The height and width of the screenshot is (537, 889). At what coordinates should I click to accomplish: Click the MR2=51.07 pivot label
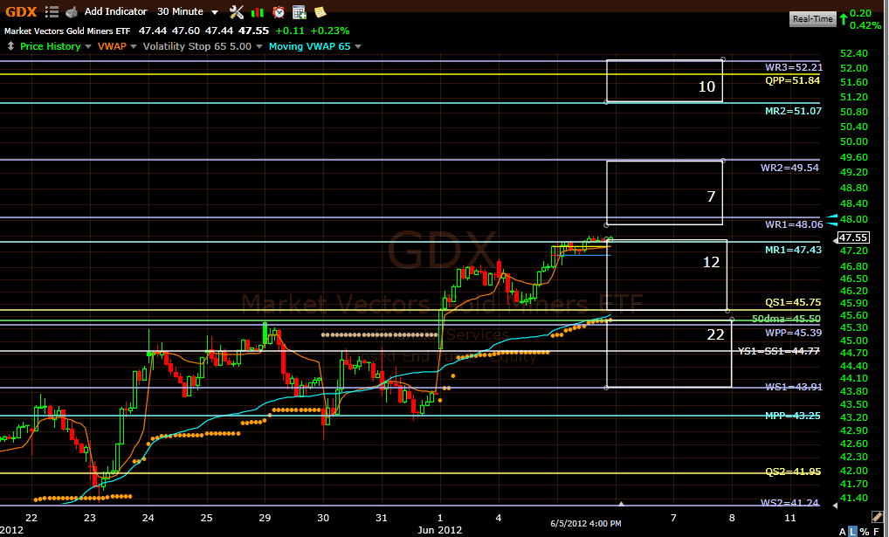coord(793,111)
